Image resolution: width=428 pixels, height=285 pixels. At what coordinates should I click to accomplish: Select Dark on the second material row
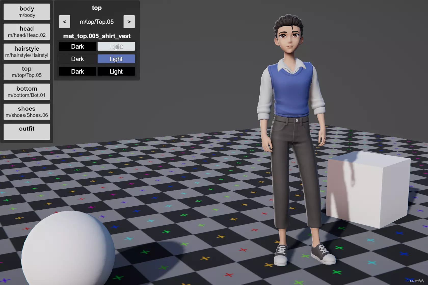77,59
